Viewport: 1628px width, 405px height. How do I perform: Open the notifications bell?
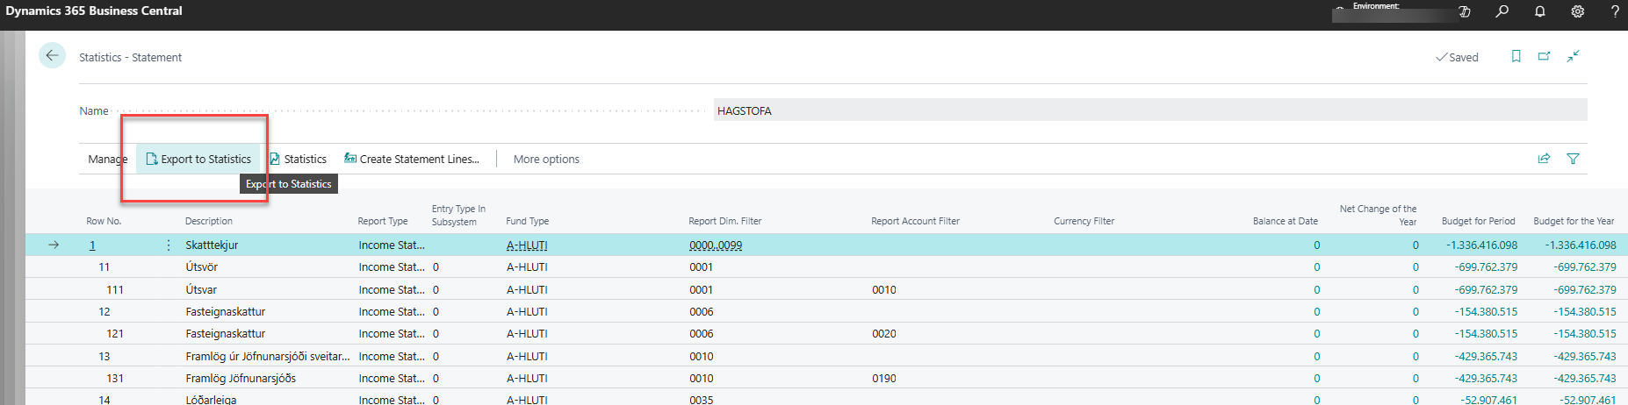coord(1540,11)
